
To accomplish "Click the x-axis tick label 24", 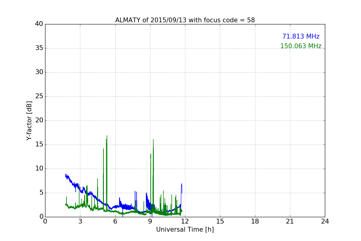I will pos(325,221).
